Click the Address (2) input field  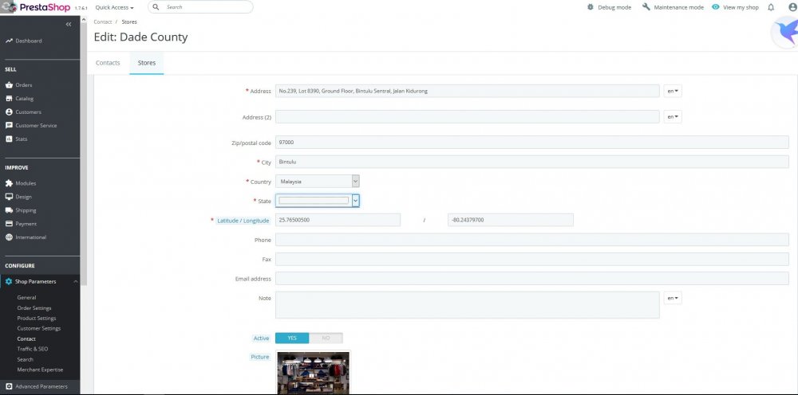(x=467, y=117)
